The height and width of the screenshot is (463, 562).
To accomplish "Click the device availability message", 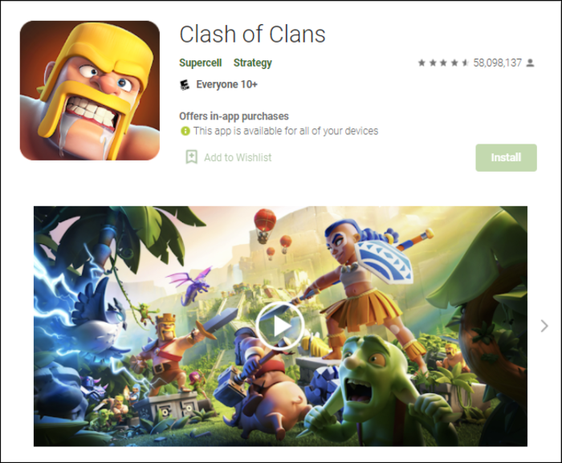I will [x=286, y=131].
